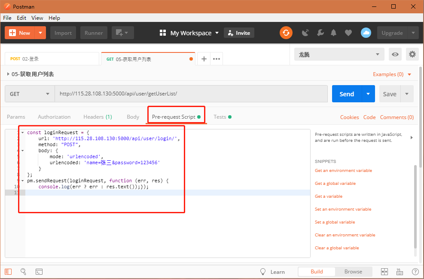Toggle the sidebar visibility icon
The image size is (424, 279).
pyautogui.click(x=7, y=272)
